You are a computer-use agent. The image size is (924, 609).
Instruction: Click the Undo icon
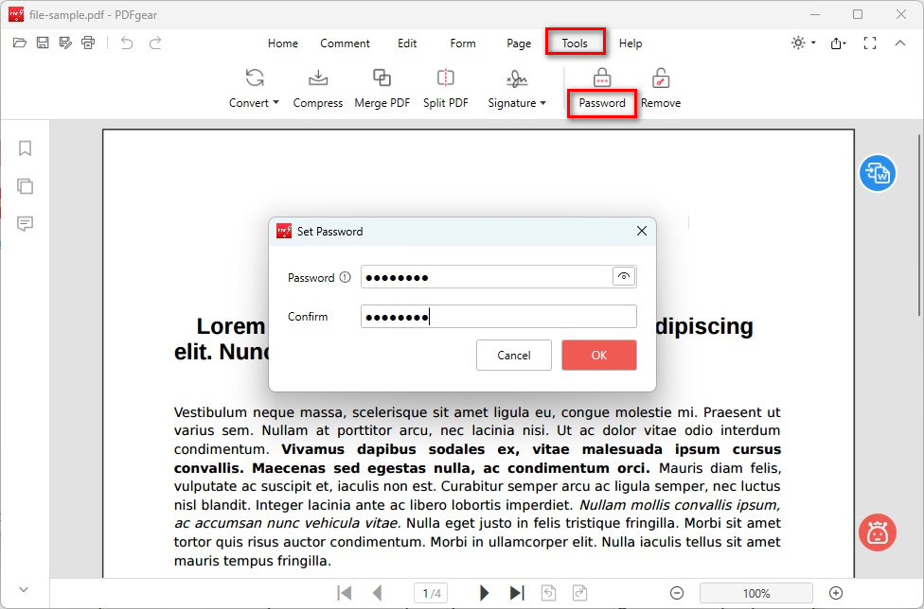(x=129, y=42)
